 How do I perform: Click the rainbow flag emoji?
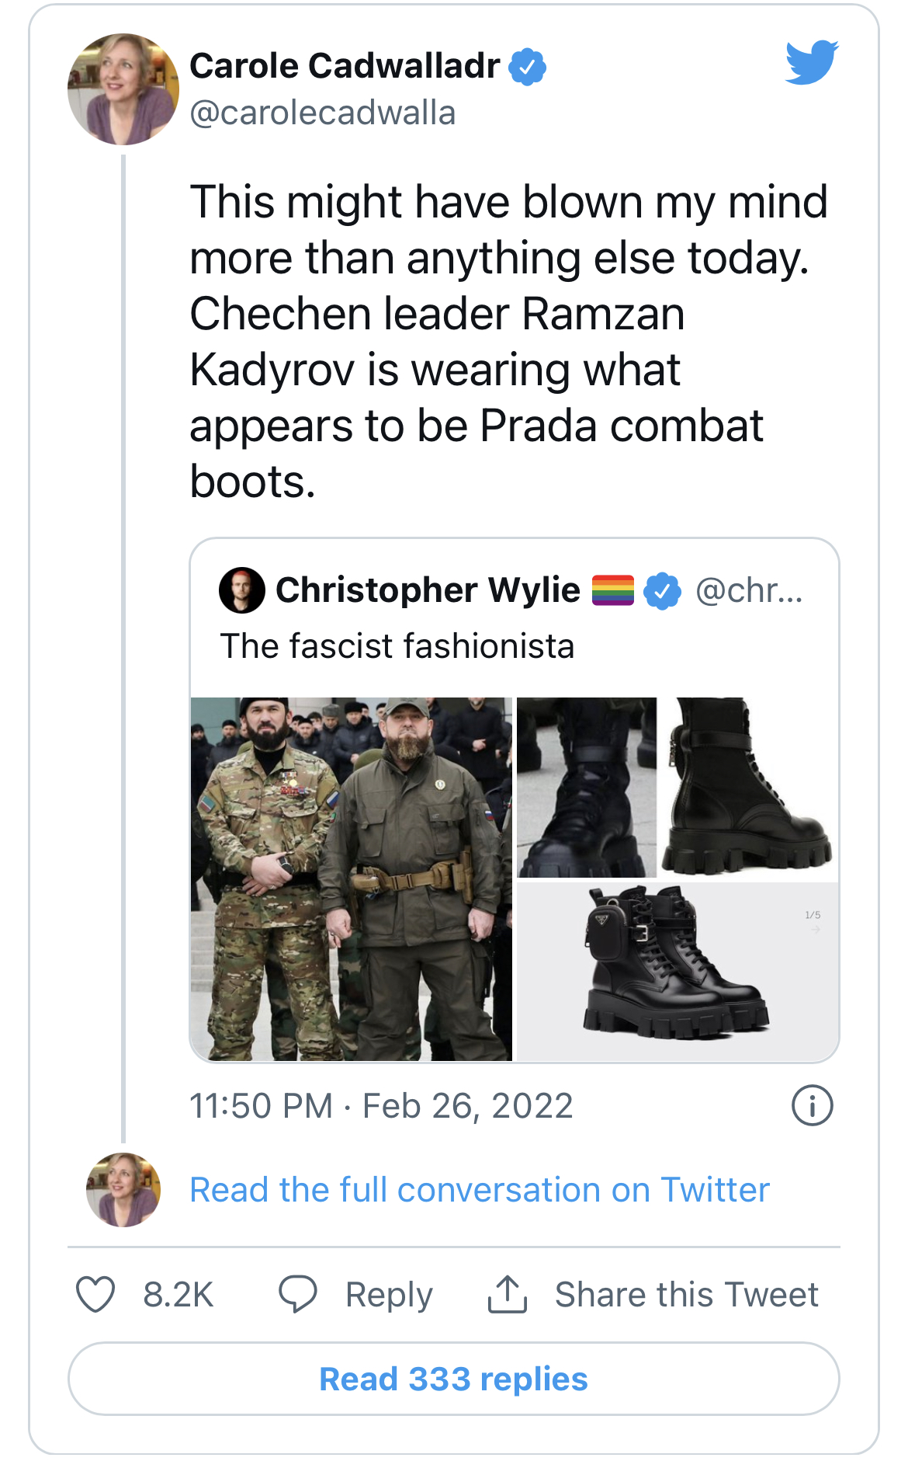(x=613, y=590)
